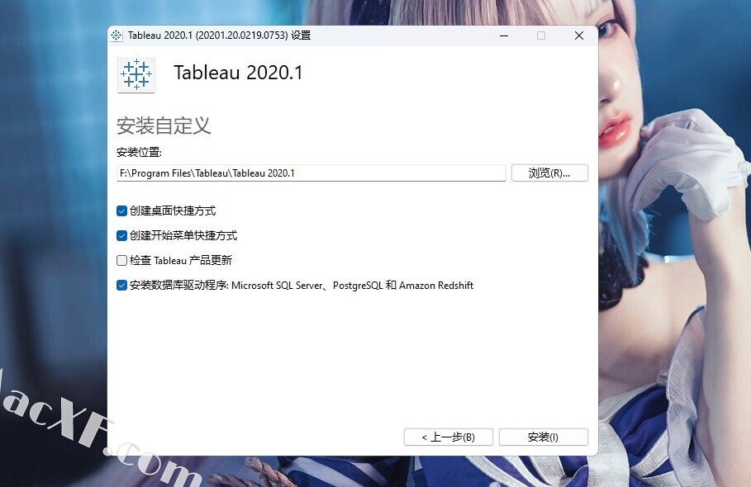The width and height of the screenshot is (751, 487).
Task: Enable 检查 Tableau 产品更新 checkbox
Action: tap(121, 260)
